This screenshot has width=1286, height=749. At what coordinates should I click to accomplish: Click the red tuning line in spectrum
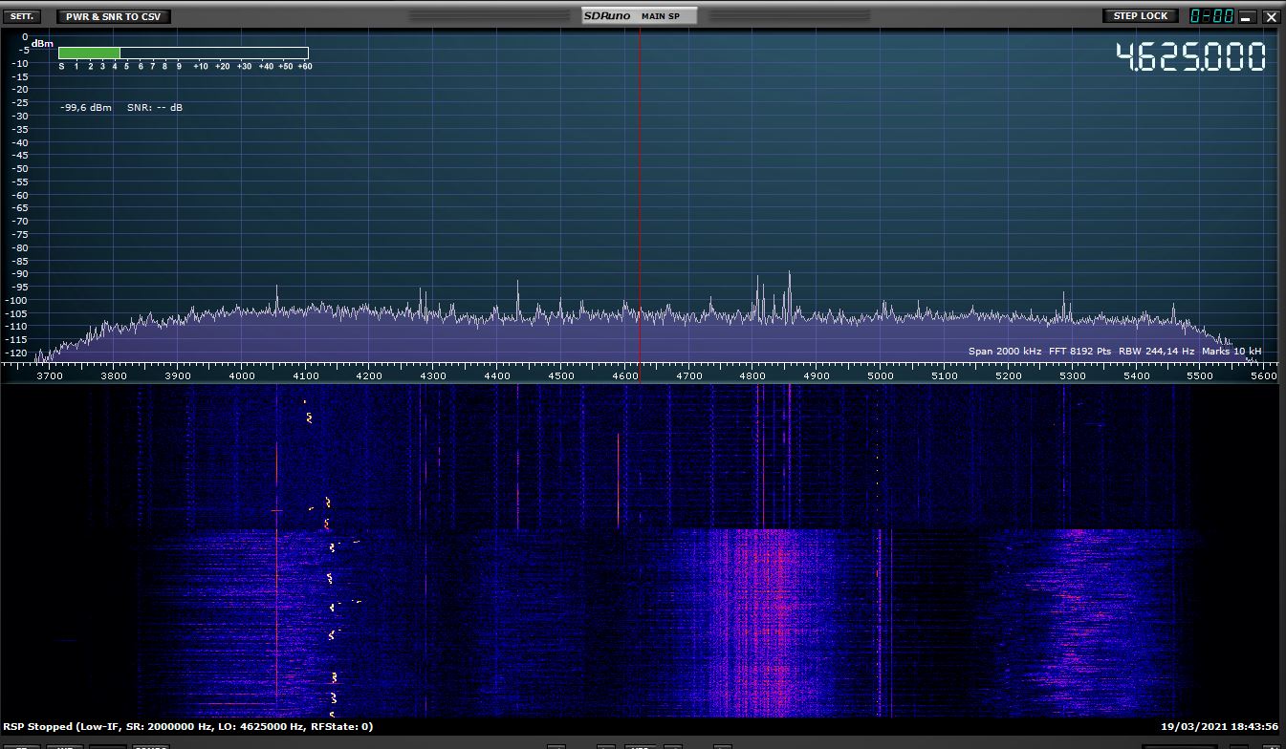(x=640, y=191)
